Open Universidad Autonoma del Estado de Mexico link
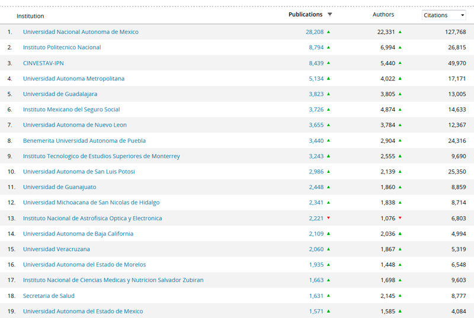The image size is (474, 318). [x=83, y=311]
